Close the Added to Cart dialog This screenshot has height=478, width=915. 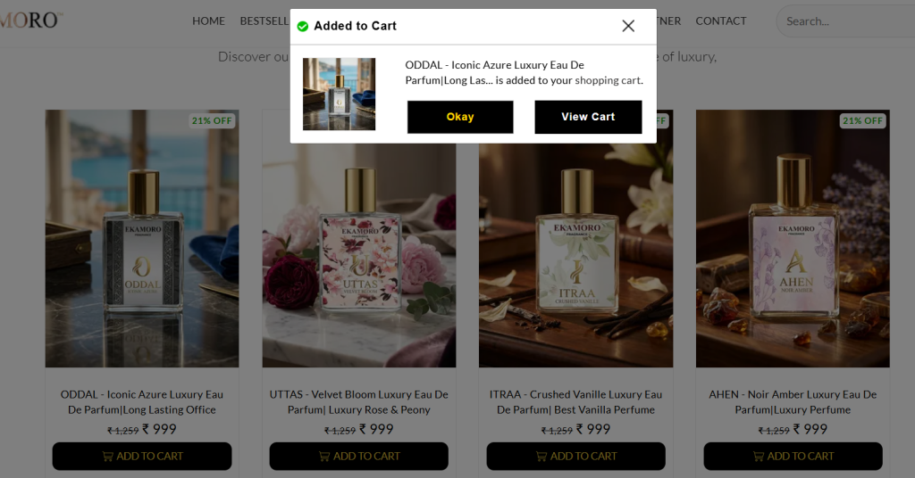[628, 26]
